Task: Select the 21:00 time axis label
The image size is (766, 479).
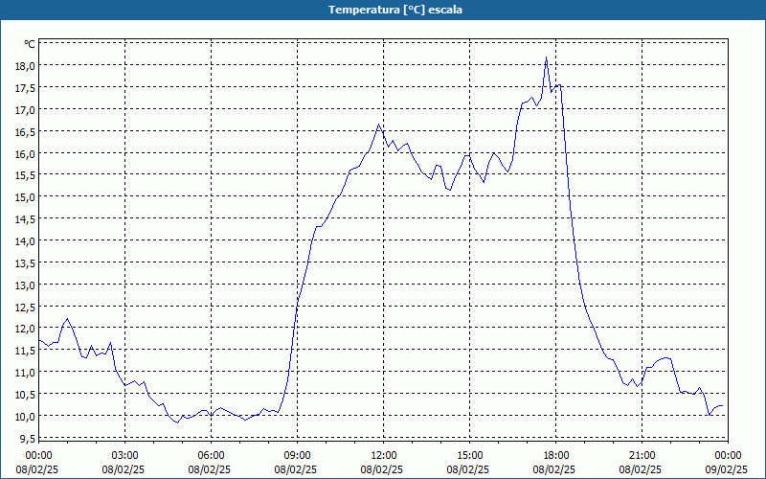Action: click(x=642, y=455)
